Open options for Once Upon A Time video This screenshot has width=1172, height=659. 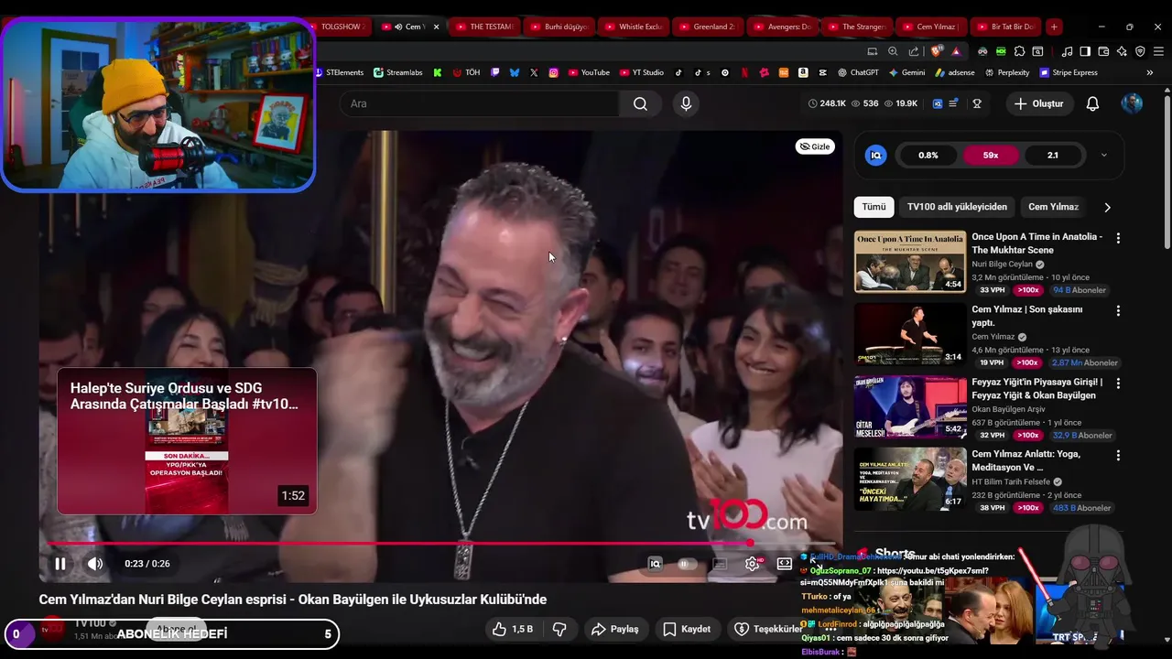coord(1118,238)
